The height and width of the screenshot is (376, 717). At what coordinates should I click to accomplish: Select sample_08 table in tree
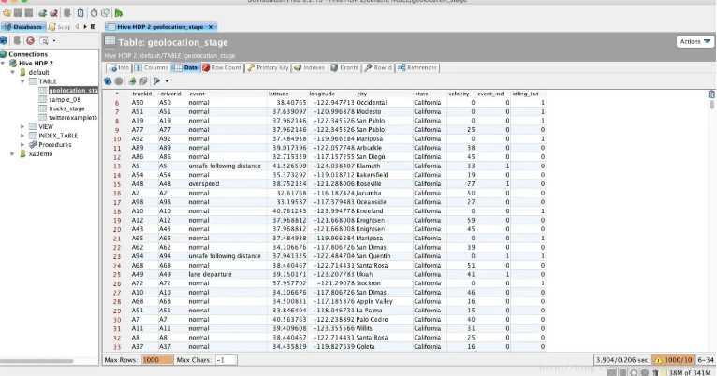tap(65, 99)
